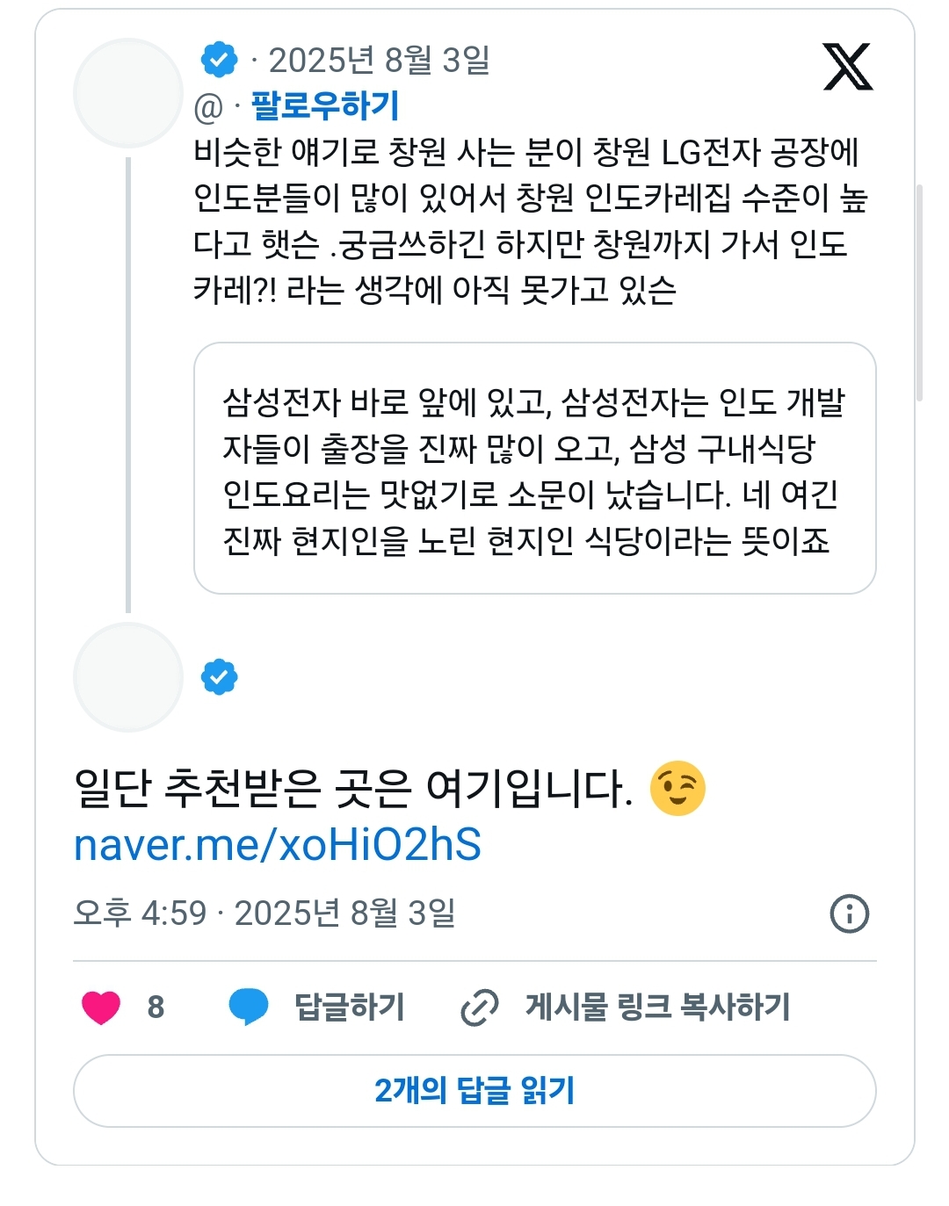Open the replying author's profile avatar

coord(128,677)
